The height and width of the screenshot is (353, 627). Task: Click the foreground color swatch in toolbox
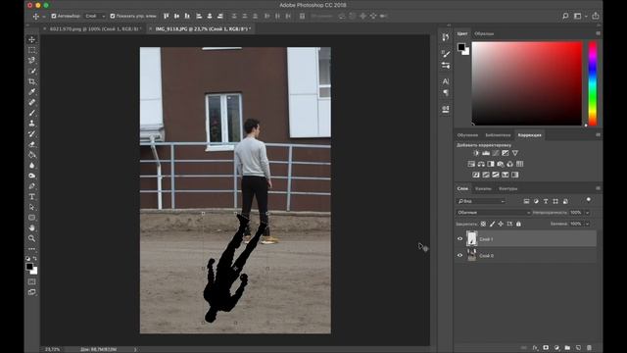click(x=29, y=267)
